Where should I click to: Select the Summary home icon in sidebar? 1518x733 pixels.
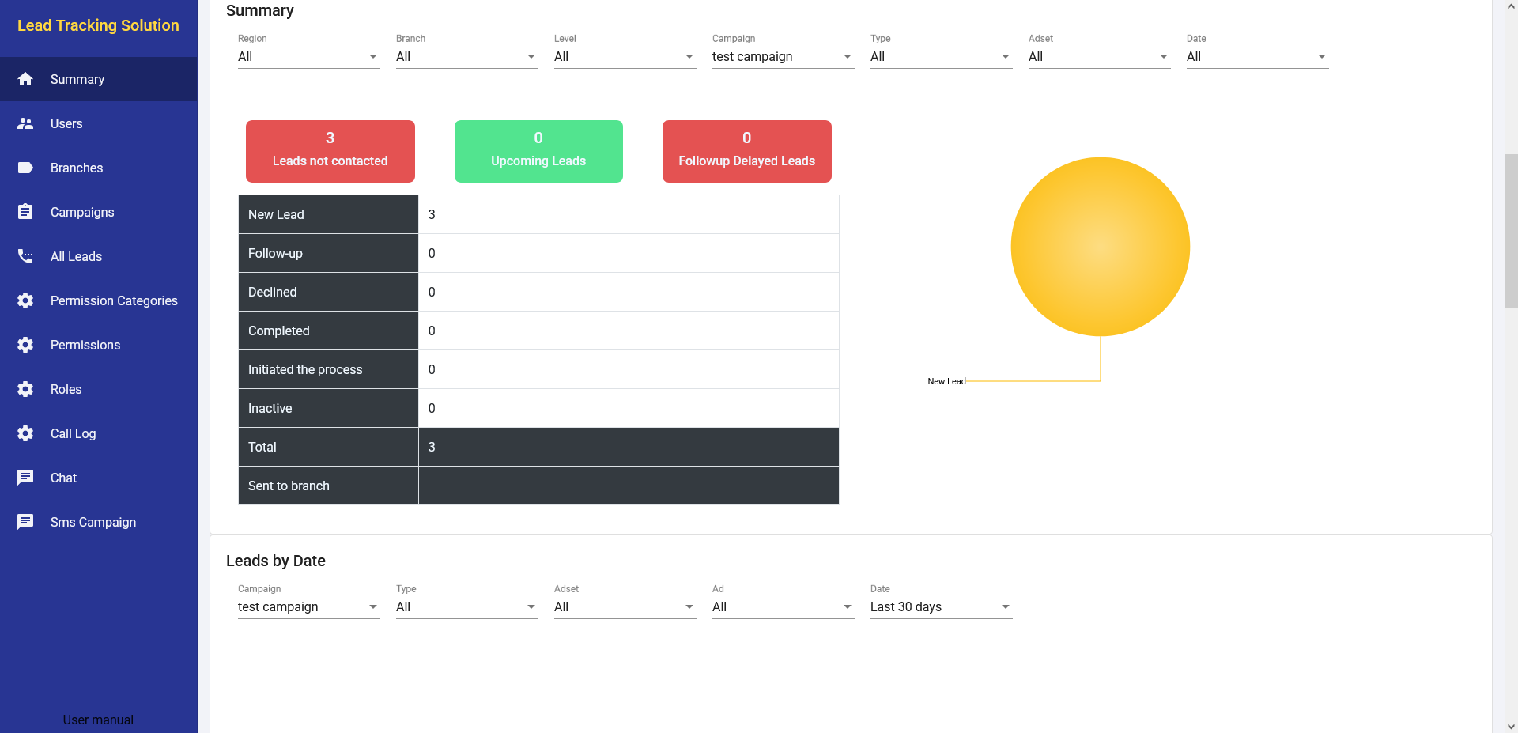coord(25,79)
